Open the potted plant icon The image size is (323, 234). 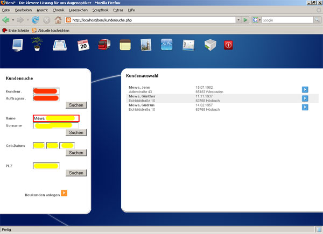[37, 45]
